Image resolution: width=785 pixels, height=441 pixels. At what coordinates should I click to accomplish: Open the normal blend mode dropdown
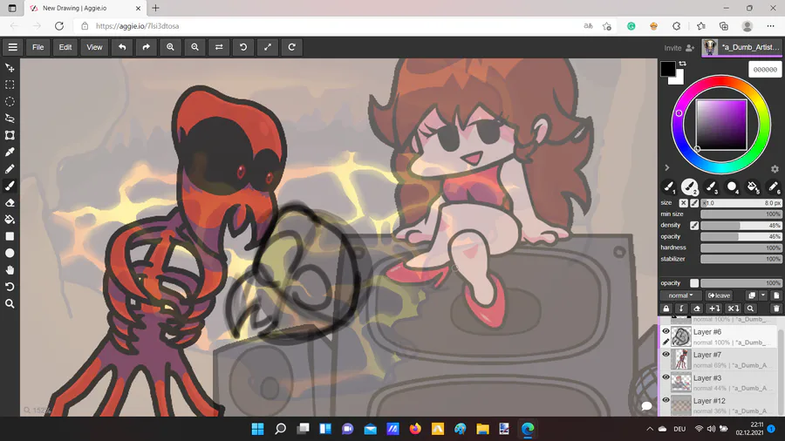[x=680, y=295]
